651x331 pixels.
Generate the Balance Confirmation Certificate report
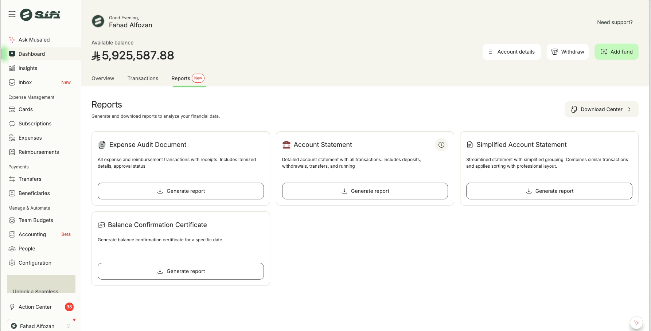[180, 271]
